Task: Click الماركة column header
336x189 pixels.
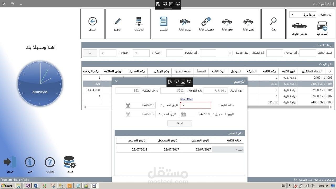Action: 251,71
